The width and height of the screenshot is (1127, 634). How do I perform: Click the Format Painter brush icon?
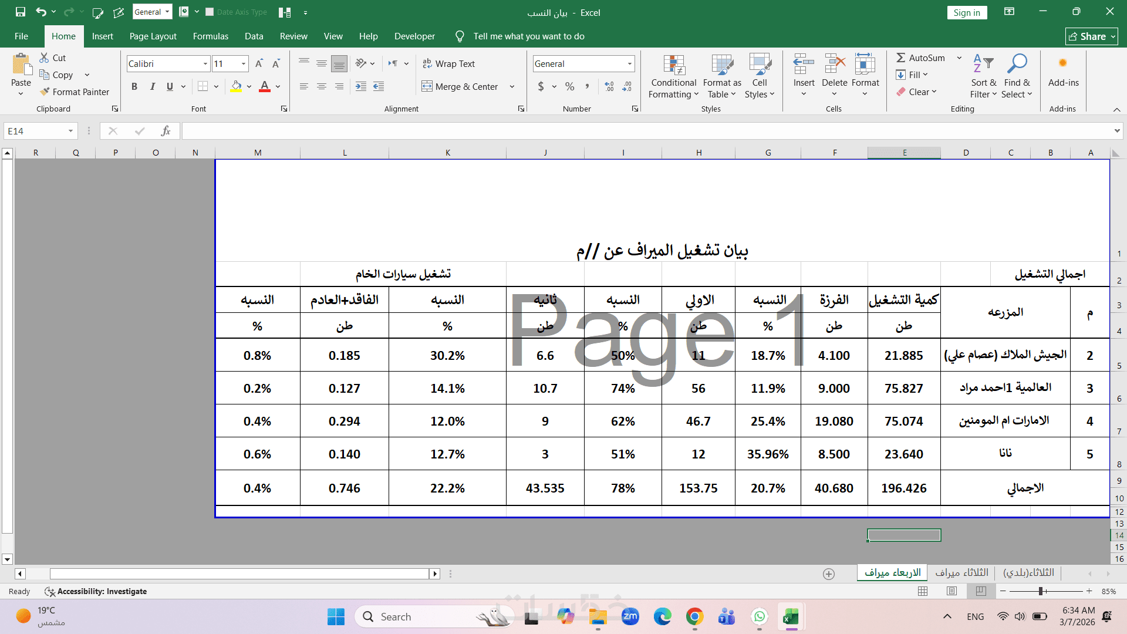45,92
